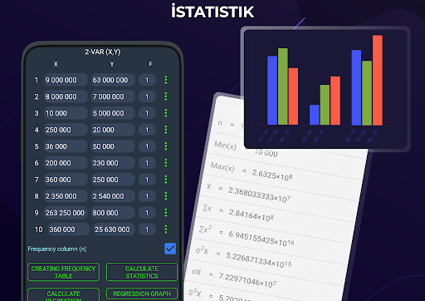
Task: Edit X value 36 000 in row 5
Action: pyautogui.click(x=66, y=146)
